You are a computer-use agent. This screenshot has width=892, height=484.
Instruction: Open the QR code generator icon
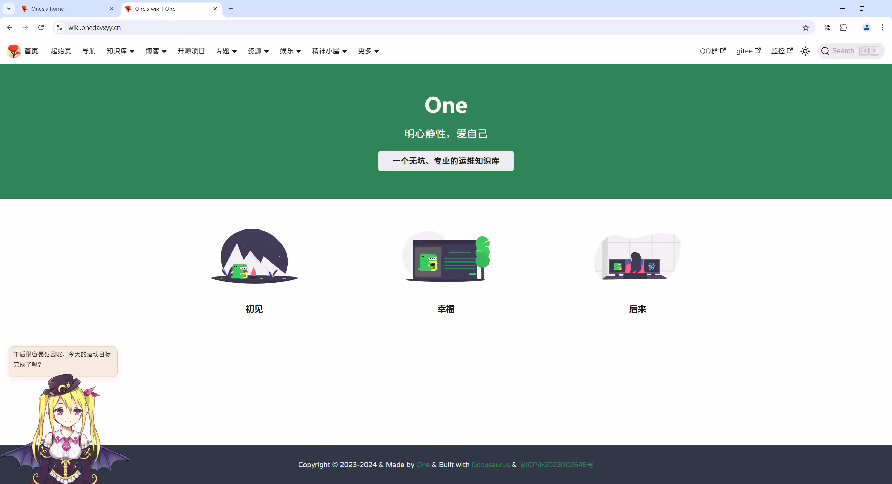(x=828, y=28)
